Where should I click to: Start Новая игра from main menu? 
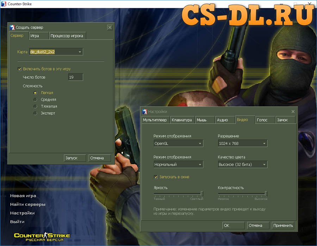coord(23,196)
